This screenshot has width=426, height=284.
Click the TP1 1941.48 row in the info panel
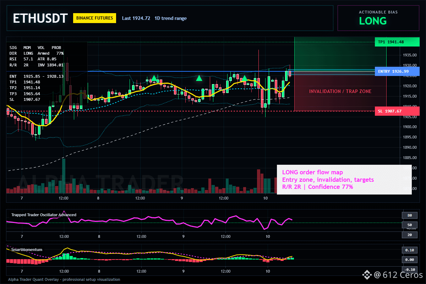coord(25,82)
